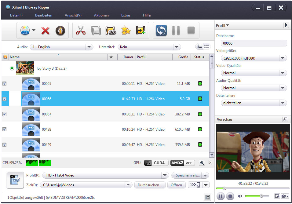Click the transfer to device icon
The height and width of the screenshot is (204, 292).
[195, 185]
